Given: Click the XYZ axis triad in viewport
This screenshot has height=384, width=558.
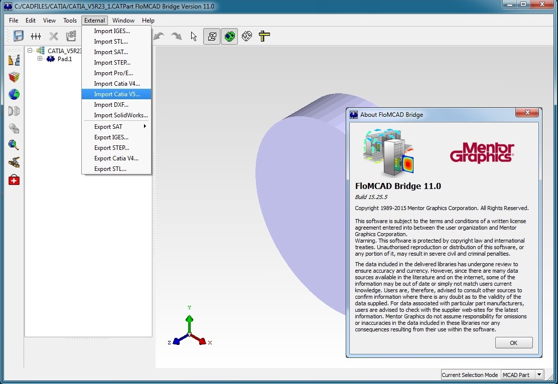Looking at the screenshot, I should click(189, 326).
